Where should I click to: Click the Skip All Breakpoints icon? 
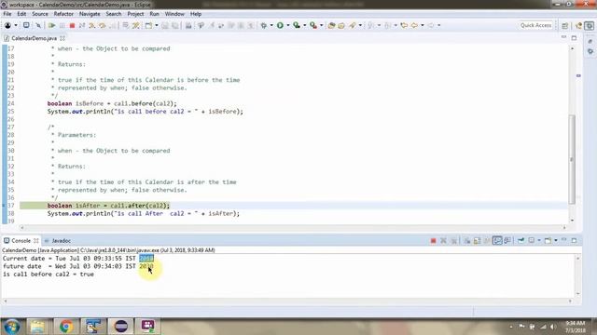[38, 25]
